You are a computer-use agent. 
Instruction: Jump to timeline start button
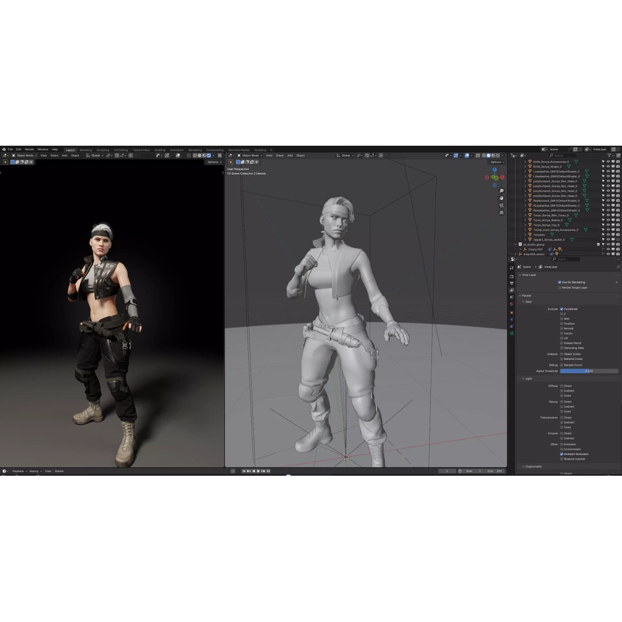click(244, 471)
